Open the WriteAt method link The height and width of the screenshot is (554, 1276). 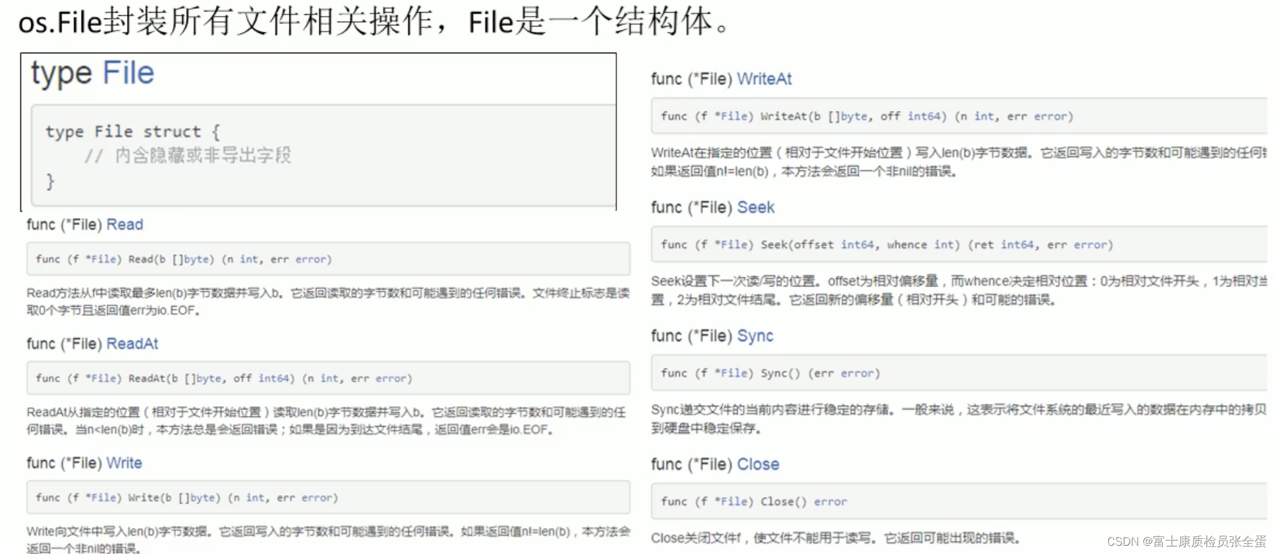point(764,79)
